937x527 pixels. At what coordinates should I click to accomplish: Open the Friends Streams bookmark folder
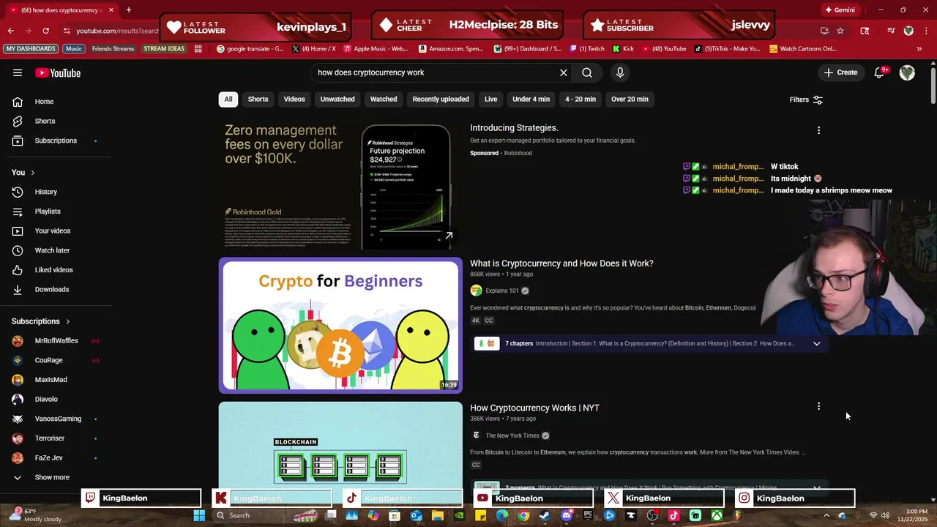[x=113, y=49]
